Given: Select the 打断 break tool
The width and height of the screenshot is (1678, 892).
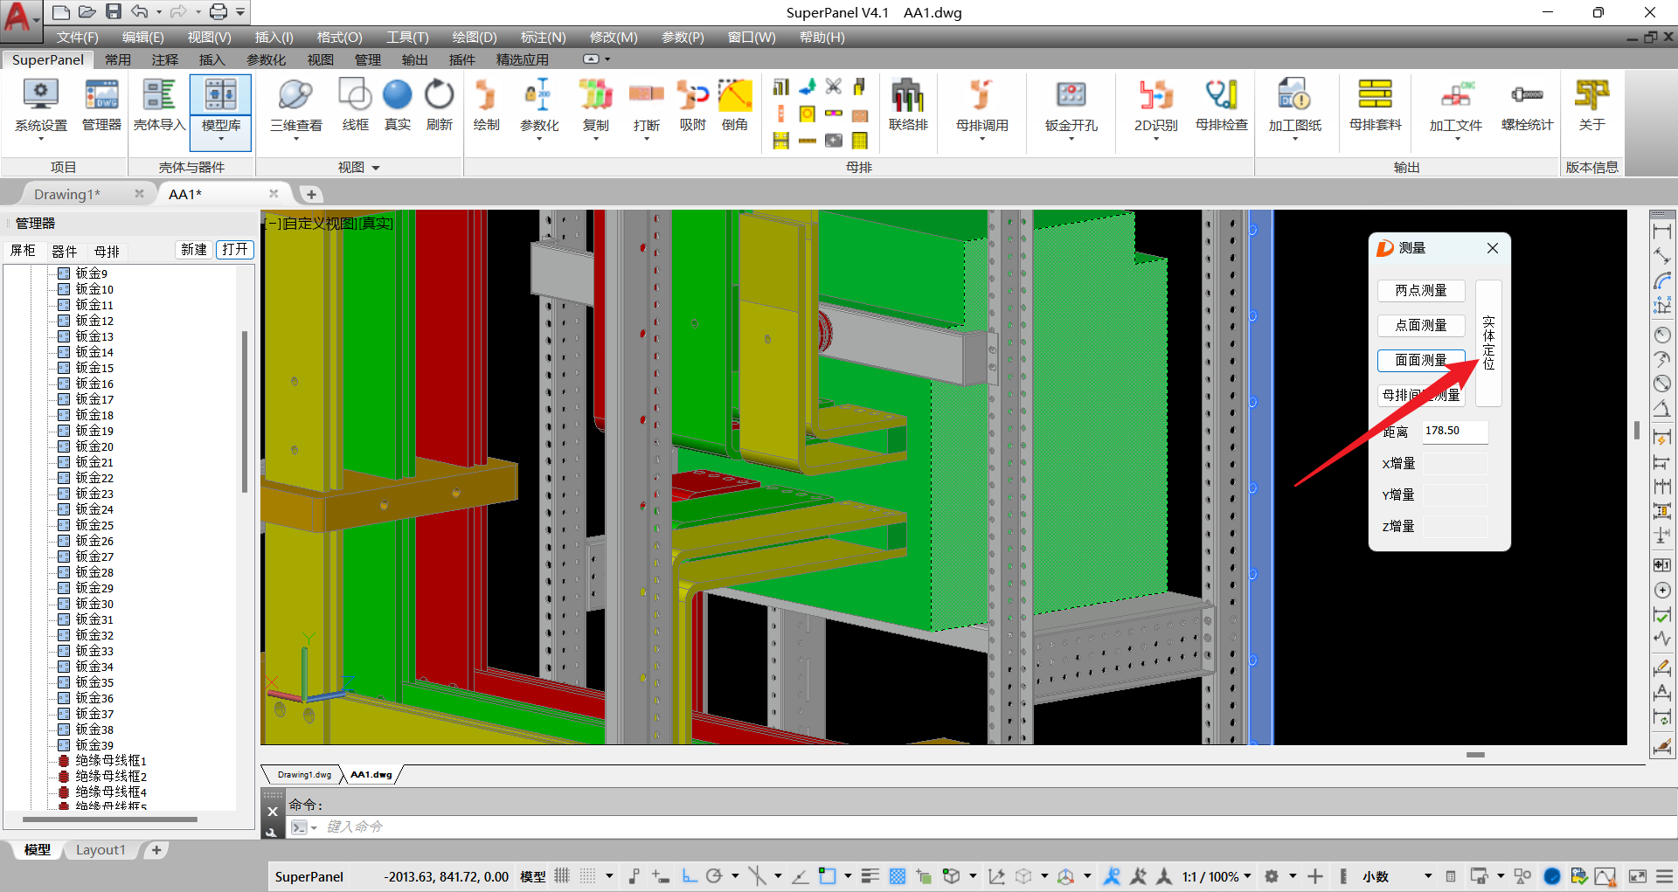Looking at the screenshot, I should point(647,107).
